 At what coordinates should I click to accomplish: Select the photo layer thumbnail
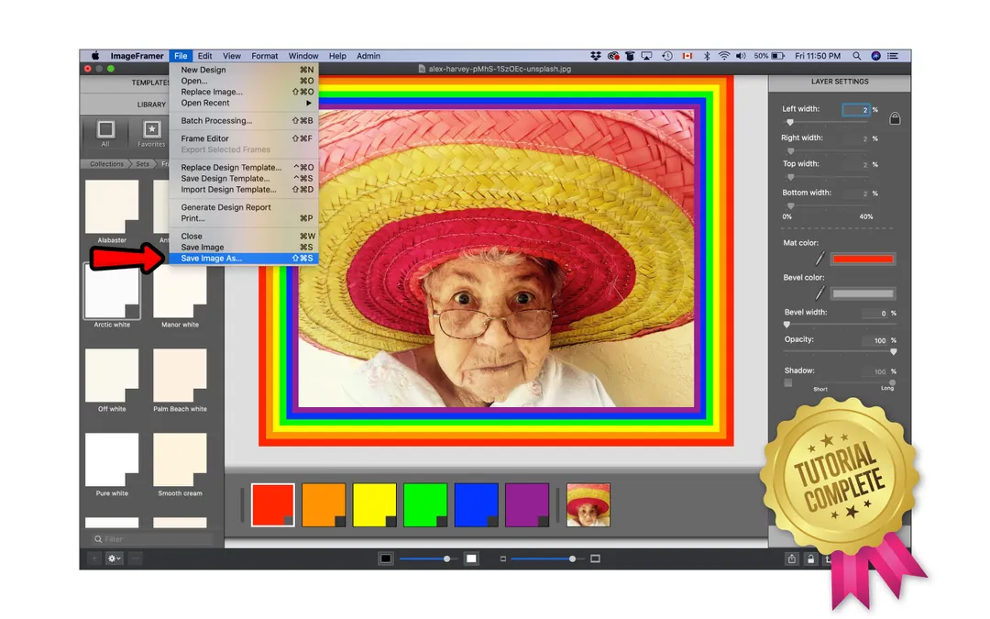pos(588,504)
